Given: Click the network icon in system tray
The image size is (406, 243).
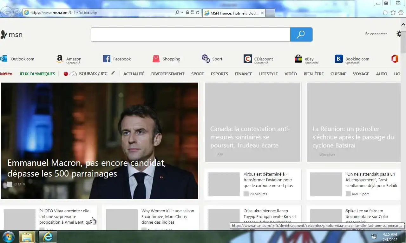Looking at the screenshot, I should click(x=374, y=237).
